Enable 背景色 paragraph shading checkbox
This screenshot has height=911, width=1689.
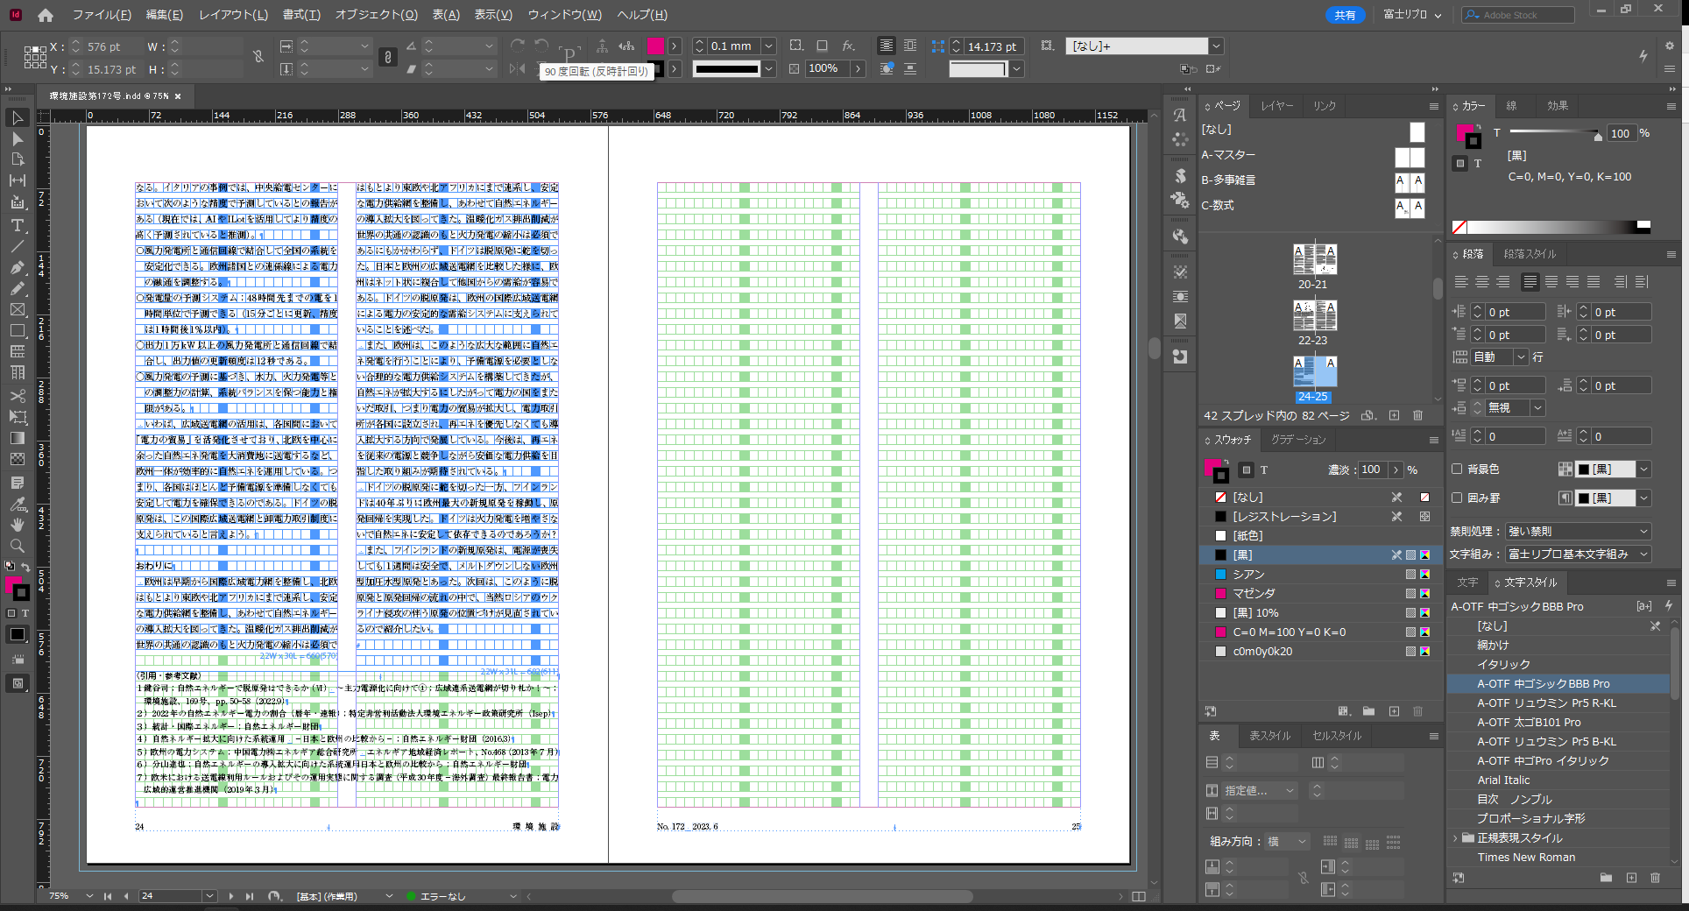coord(1457,469)
